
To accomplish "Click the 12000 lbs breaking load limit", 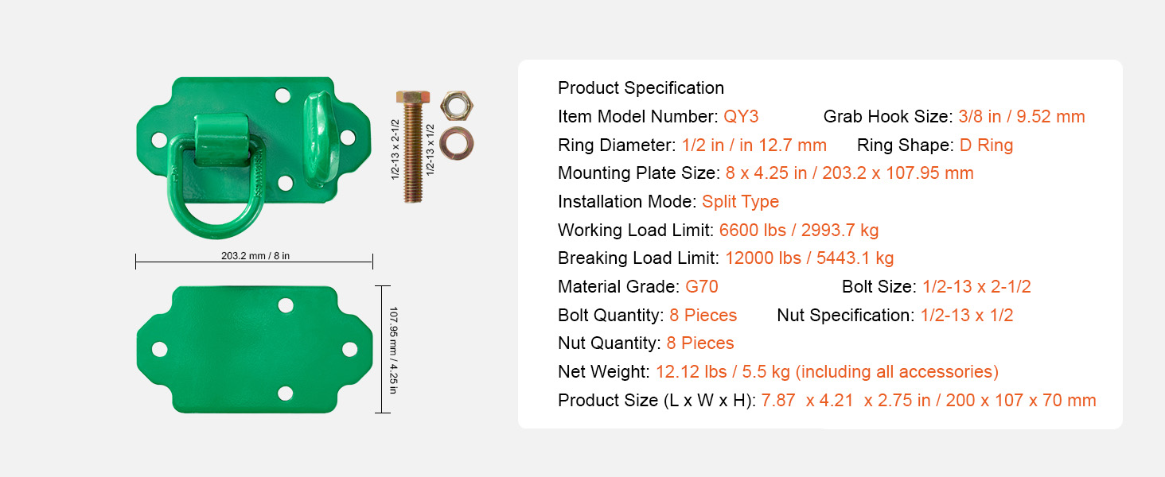I will point(809,258).
